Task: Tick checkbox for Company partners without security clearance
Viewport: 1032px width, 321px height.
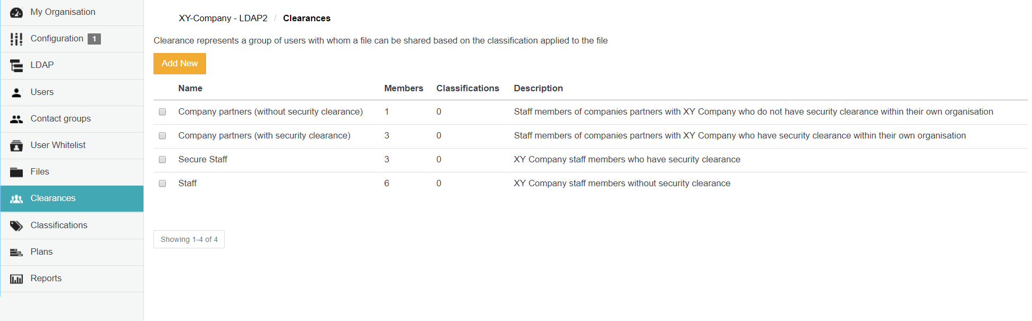Action: tap(163, 112)
